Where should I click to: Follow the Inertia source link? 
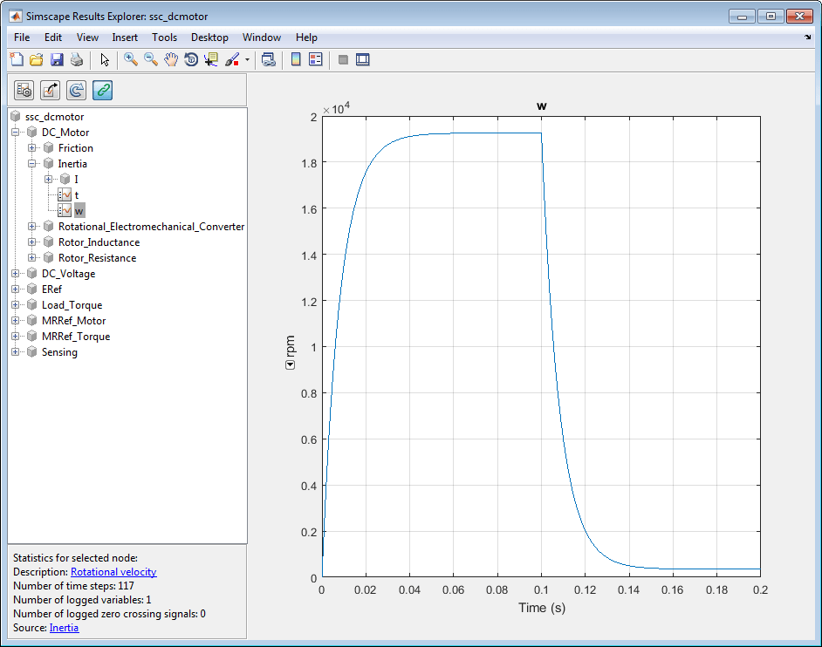[x=64, y=628]
